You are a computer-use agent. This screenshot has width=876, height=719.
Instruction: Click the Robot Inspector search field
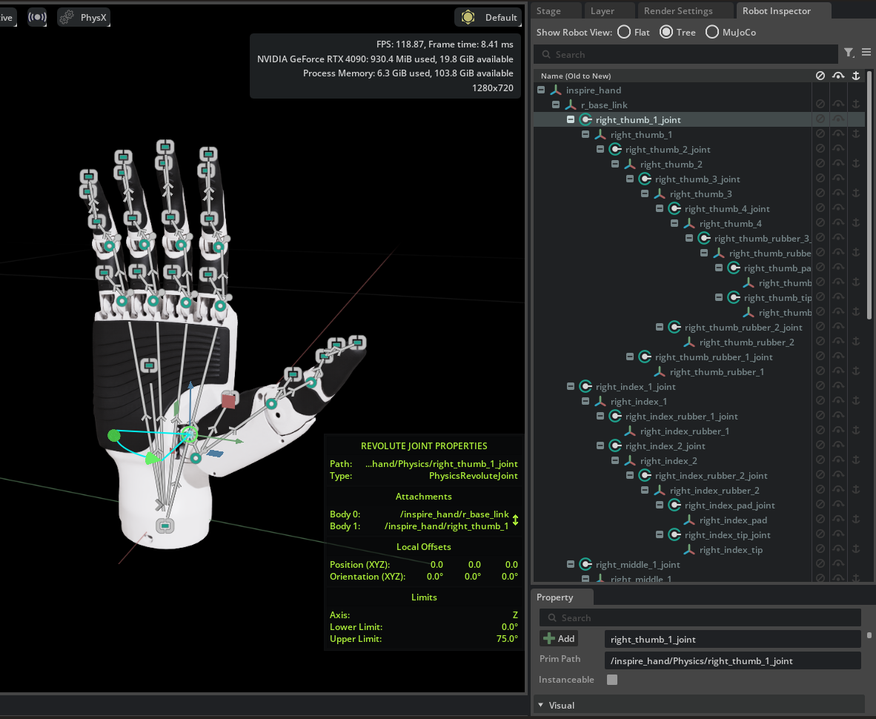(x=686, y=54)
